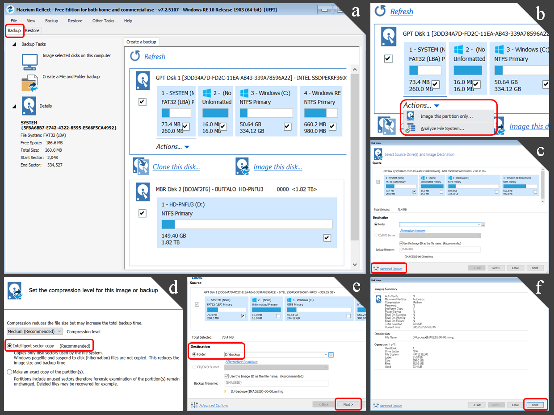The width and height of the screenshot is (554, 415).
Task: Click the Next button in panel e
Action: click(348, 404)
